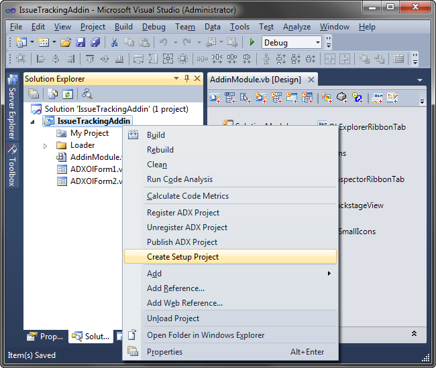Choose Run Code Analysis
The width and height of the screenshot is (436, 368).
[x=230, y=179]
